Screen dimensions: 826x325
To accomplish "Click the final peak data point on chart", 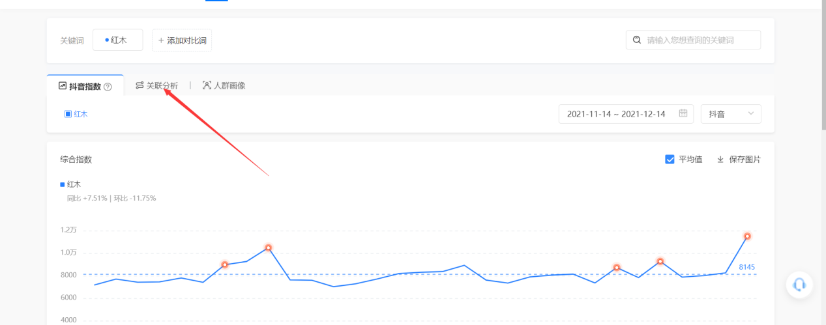I will (747, 236).
